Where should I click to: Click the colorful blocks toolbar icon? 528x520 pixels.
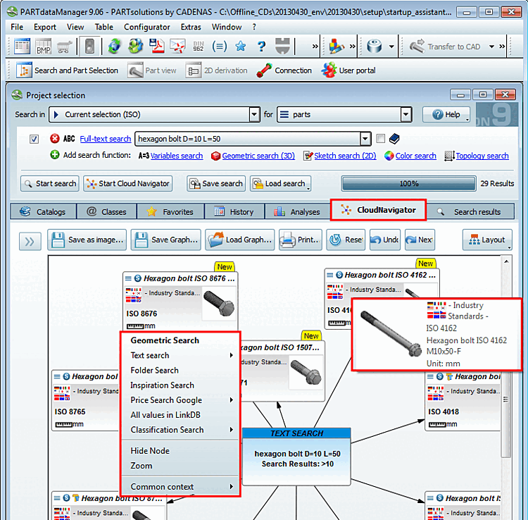tap(336, 47)
